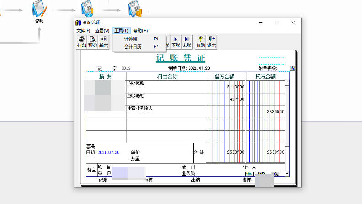This screenshot has width=362, height=204.
Task: Open 预览 print preview
Action: pyautogui.click(x=92, y=42)
